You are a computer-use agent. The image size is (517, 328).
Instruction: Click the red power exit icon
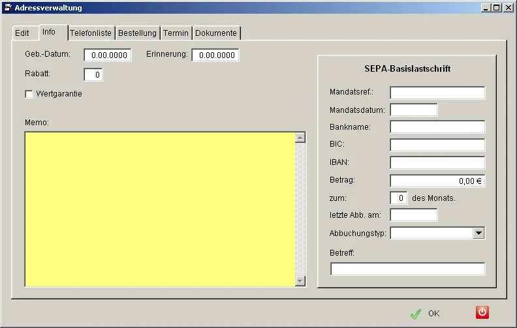click(482, 312)
